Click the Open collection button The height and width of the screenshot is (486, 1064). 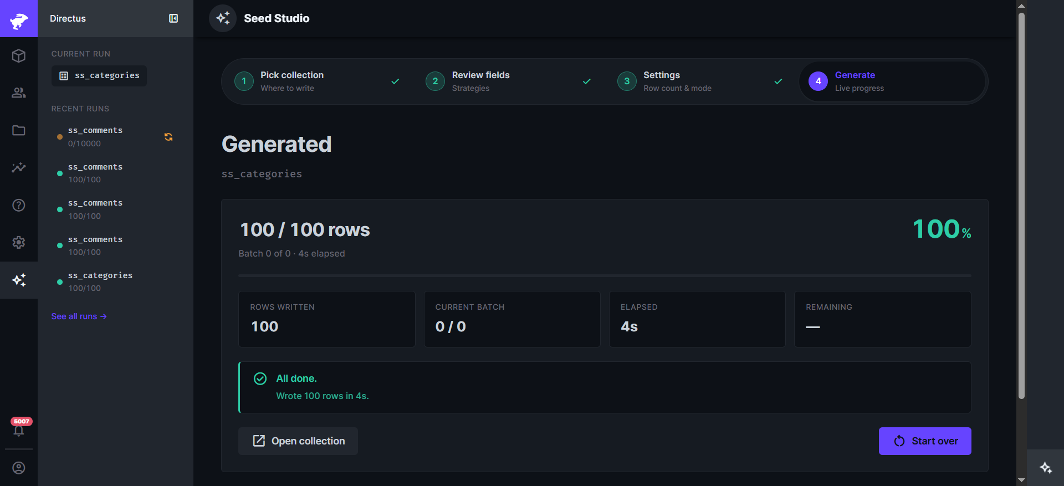tap(298, 441)
